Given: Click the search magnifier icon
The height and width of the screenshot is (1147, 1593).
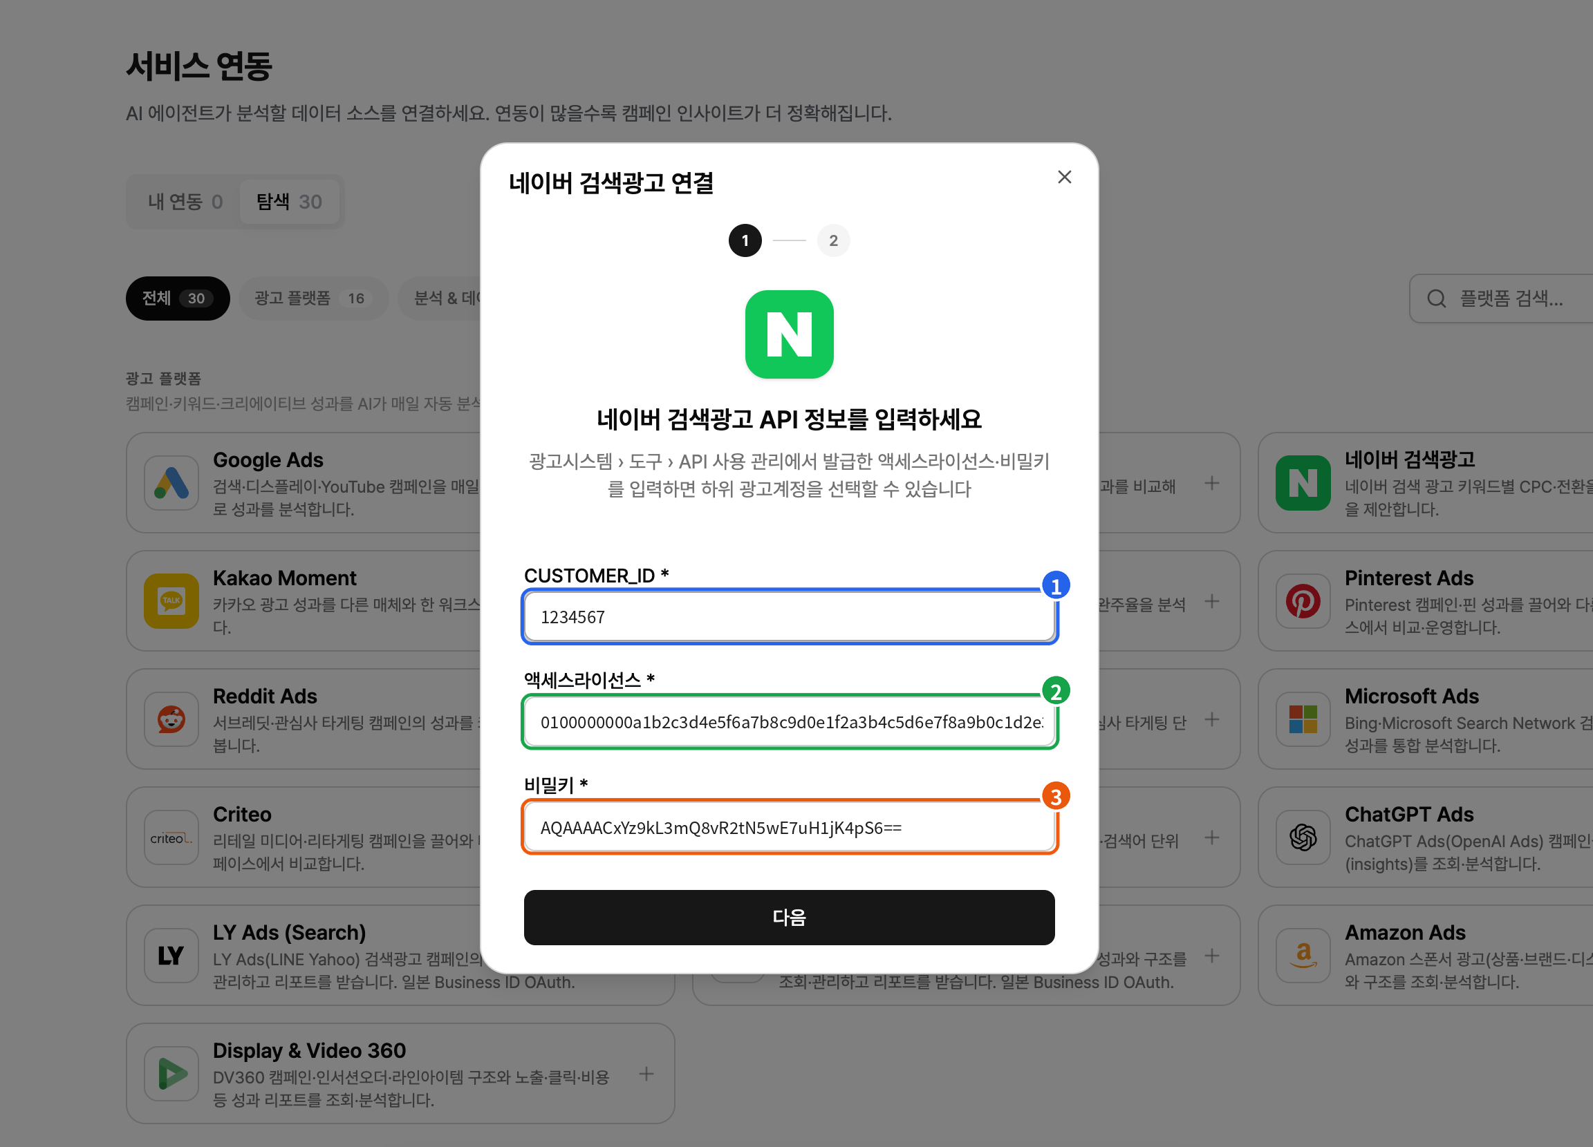Looking at the screenshot, I should pos(1436,299).
